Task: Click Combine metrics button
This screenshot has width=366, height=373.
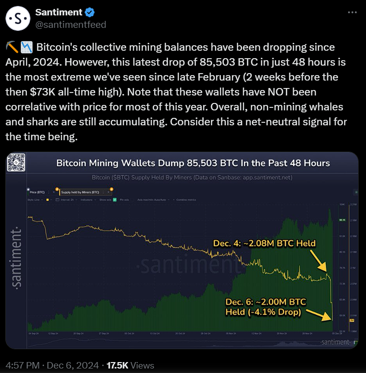Action: tap(185, 200)
